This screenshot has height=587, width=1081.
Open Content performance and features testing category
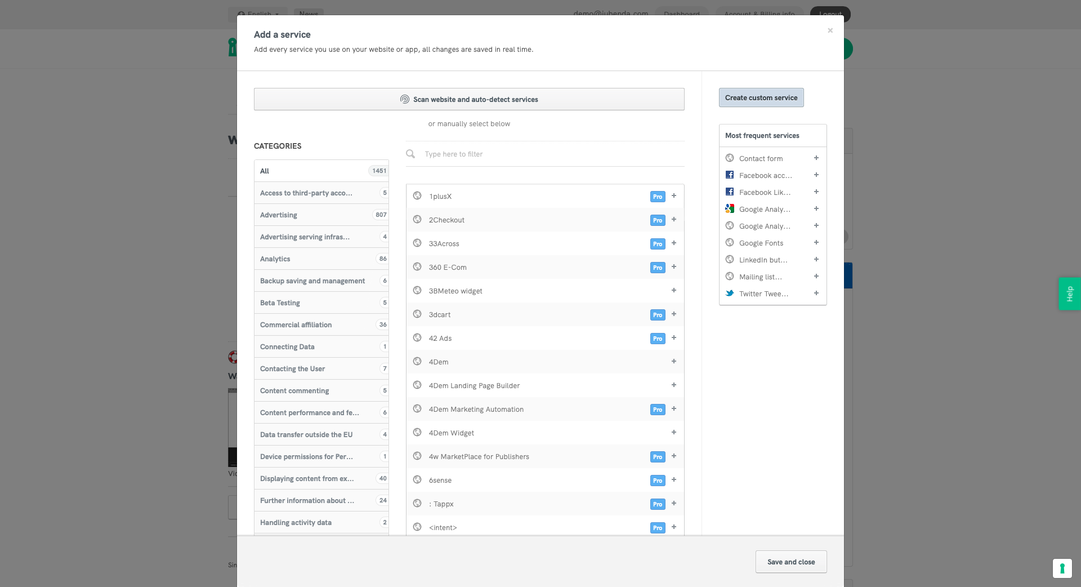321,412
